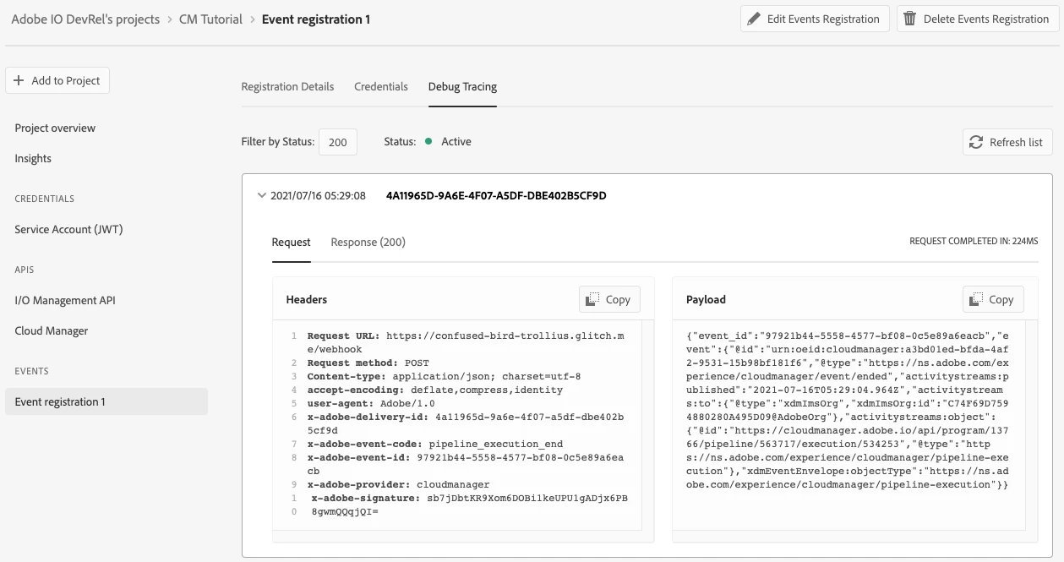Open the Registration Details tab

pos(287,86)
